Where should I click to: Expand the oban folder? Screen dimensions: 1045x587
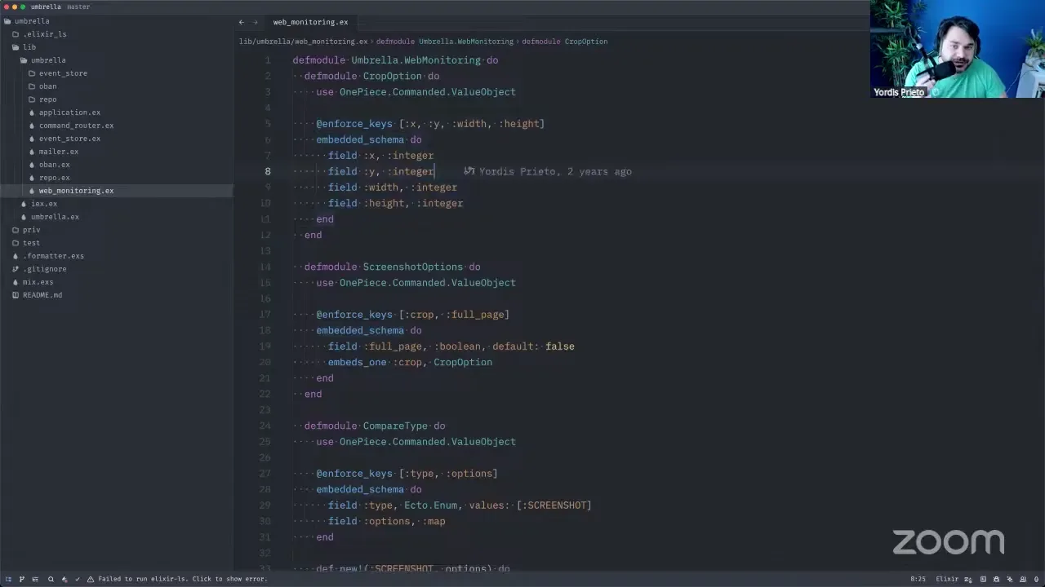click(47, 86)
